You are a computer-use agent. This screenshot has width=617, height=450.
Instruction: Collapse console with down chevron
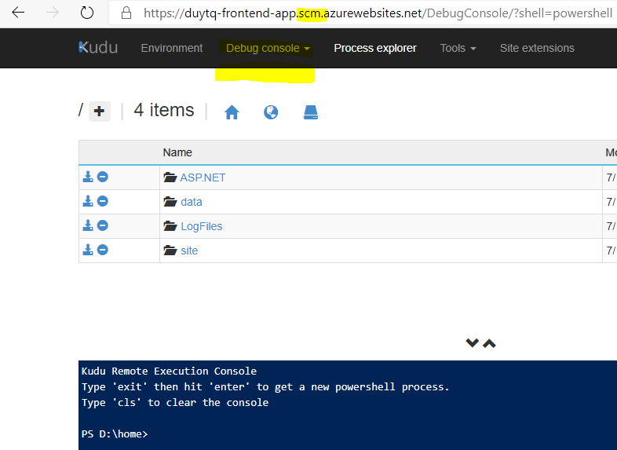pyautogui.click(x=473, y=343)
